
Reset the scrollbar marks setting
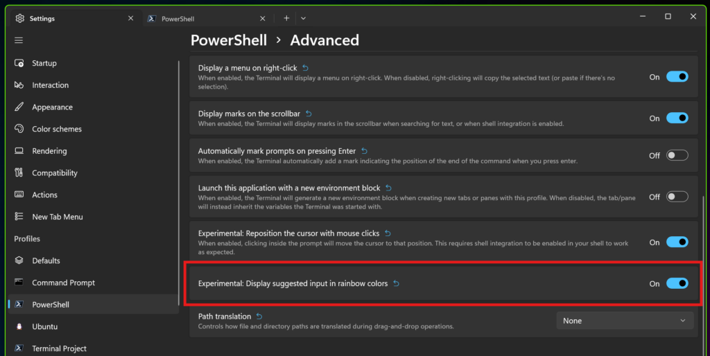[309, 113]
